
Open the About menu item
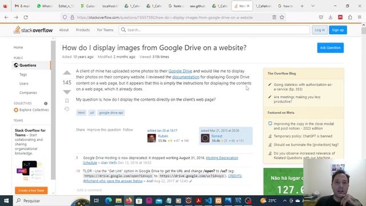pyautogui.click(x=63, y=30)
